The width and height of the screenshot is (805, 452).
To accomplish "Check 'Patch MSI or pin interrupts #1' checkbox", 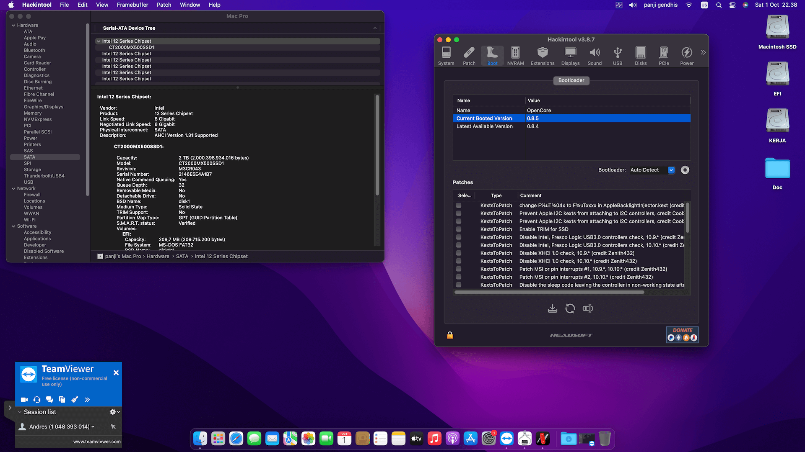I will click(x=459, y=269).
